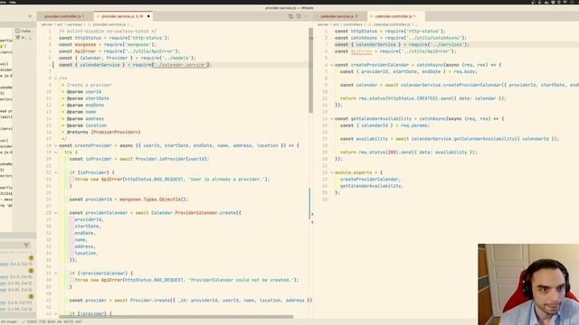
Task: Click the calendar.controller.js breadcrumb item
Action: (x=392, y=24)
